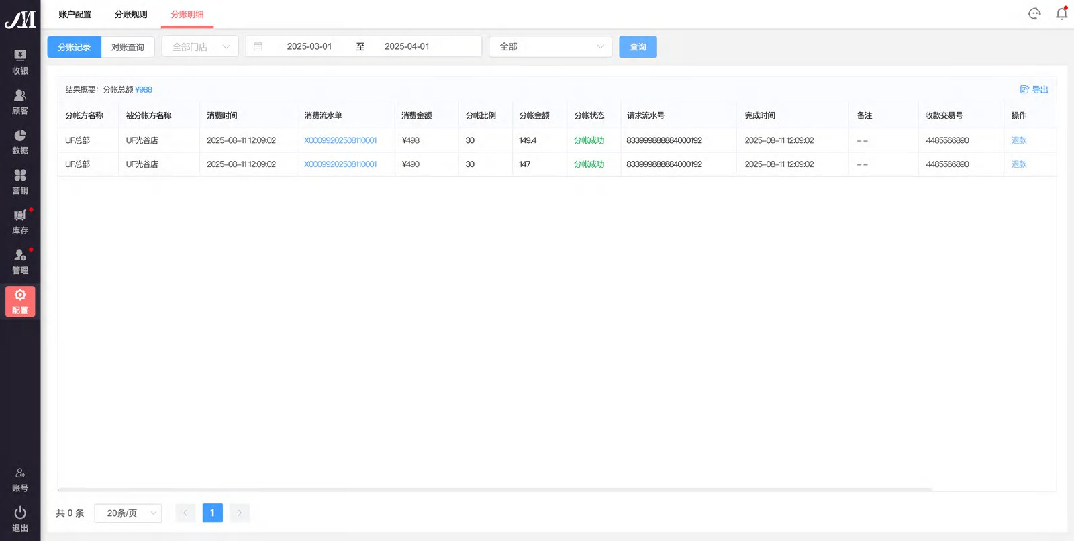Click 分帐成功 status in the ¥490 row
1074x541 pixels.
[589, 164]
